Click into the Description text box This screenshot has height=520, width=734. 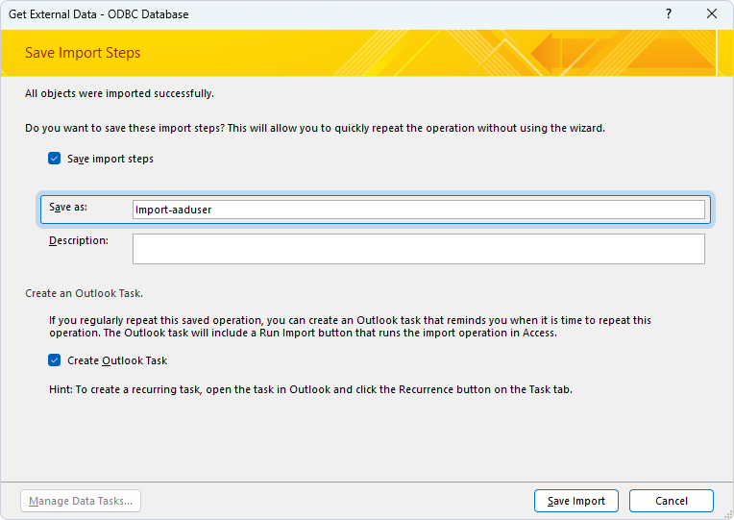pos(419,249)
